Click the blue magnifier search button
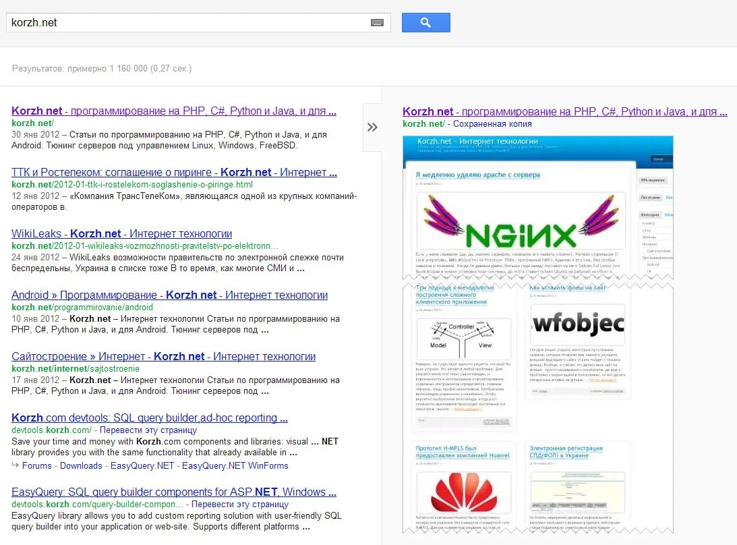Viewport: 737px width, 545px height. 426,22
